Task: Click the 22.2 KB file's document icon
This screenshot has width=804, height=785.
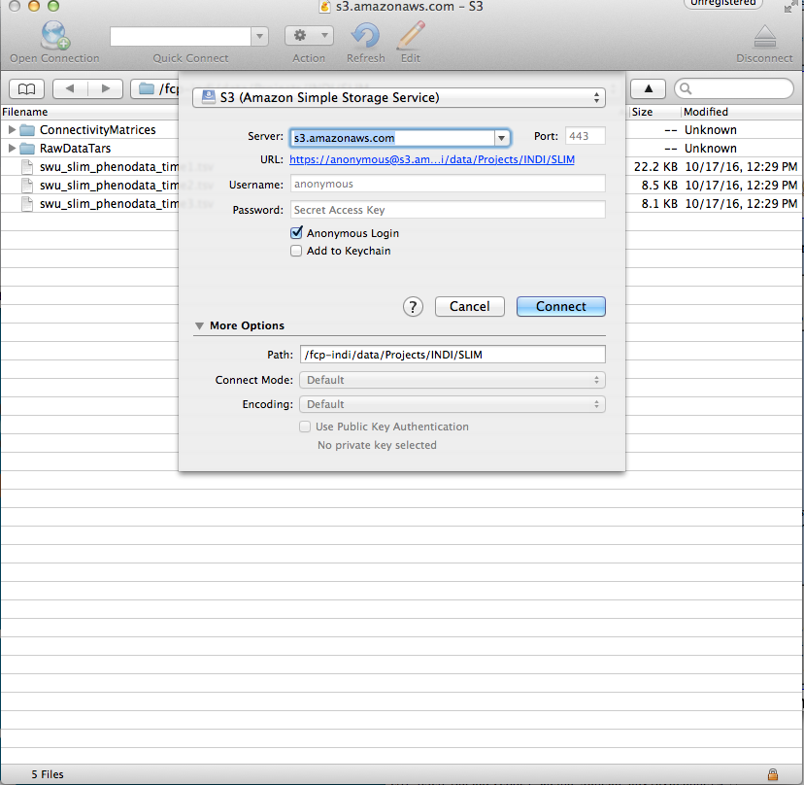Action: [x=27, y=167]
